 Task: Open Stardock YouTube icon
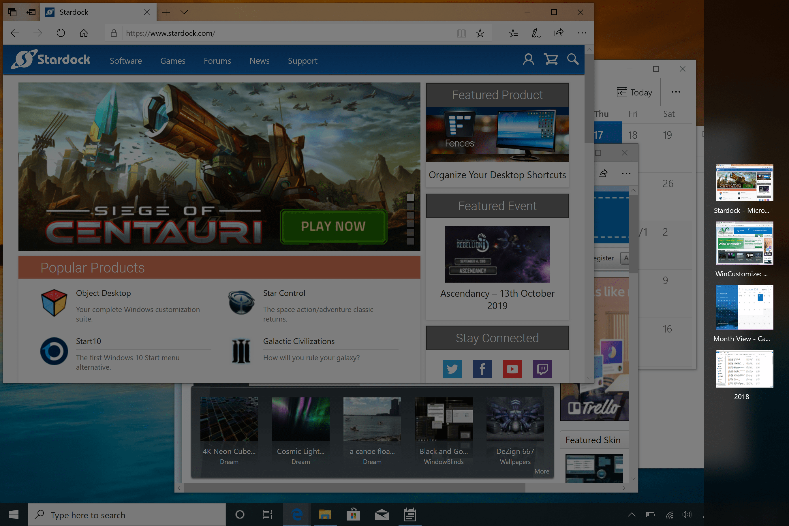[512, 369]
